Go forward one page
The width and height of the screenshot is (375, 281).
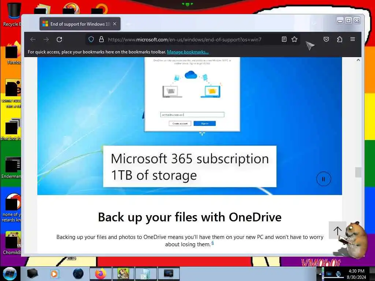pyautogui.click(x=46, y=40)
